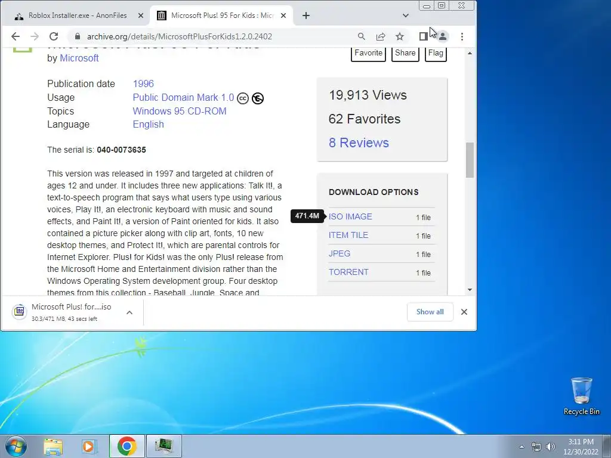
Task: Open the Chrome three-dot menu
Action: (462, 36)
